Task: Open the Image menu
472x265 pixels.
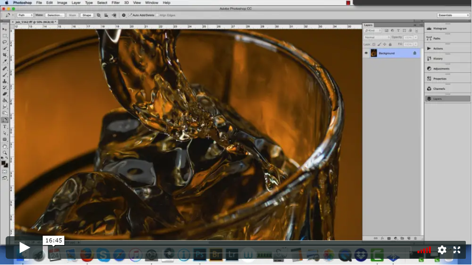Action: click(62, 3)
